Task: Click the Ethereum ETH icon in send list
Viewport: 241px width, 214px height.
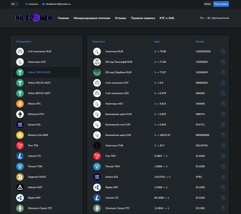Action: (20, 114)
